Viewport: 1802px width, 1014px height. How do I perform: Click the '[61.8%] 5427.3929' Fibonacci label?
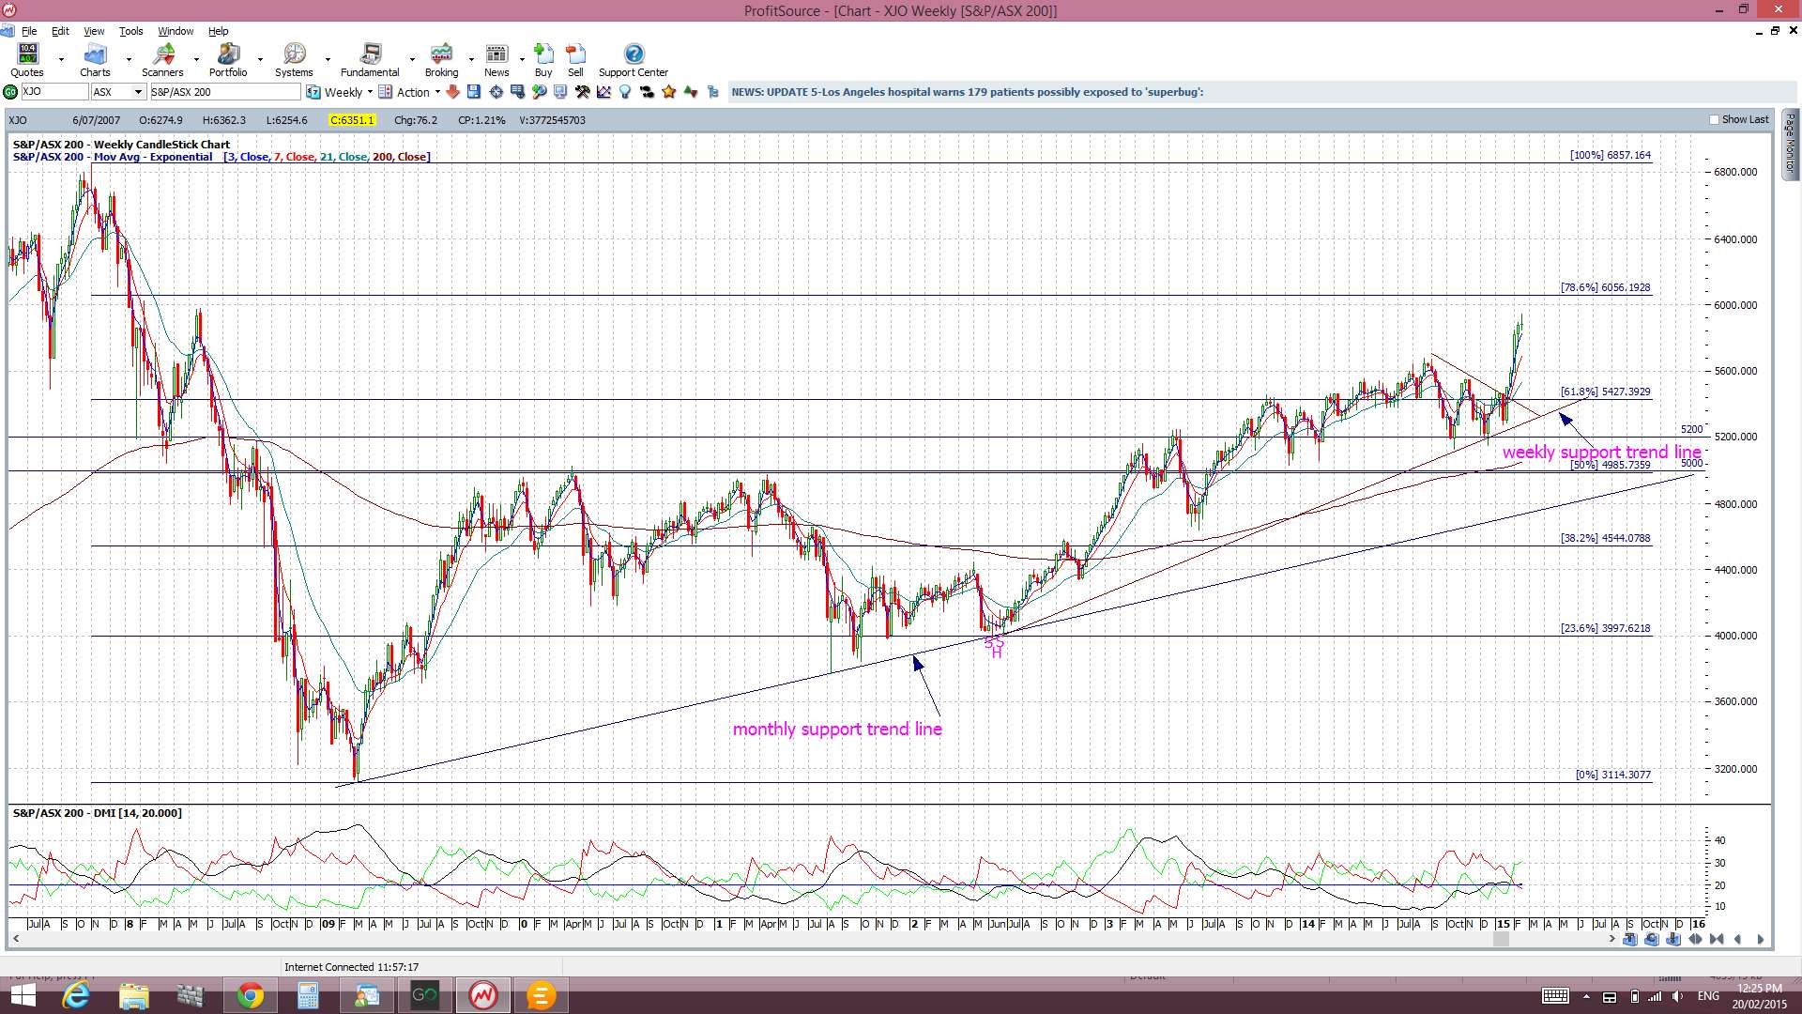[1605, 392]
